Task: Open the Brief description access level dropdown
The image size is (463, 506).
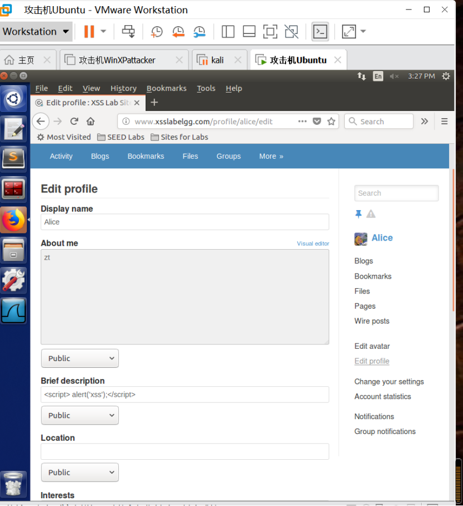Action: point(80,415)
